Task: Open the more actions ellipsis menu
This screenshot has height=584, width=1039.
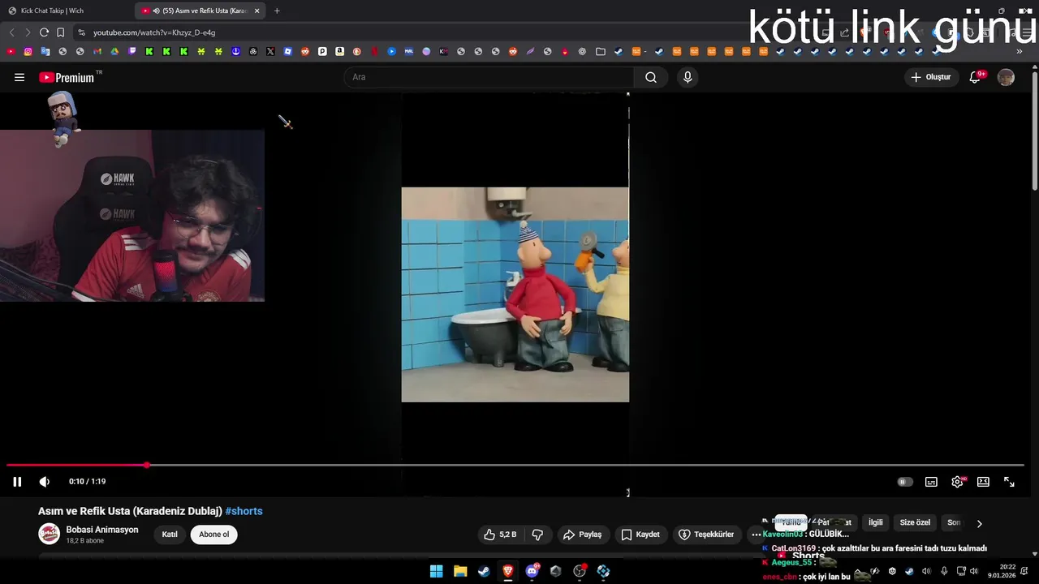Action: pyautogui.click(x=756, y=535)
